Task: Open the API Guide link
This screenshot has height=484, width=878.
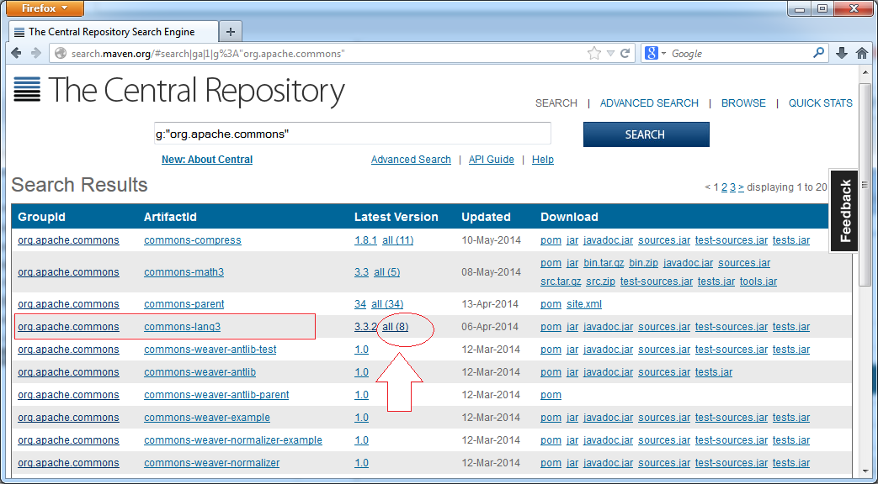Action: 491,160
